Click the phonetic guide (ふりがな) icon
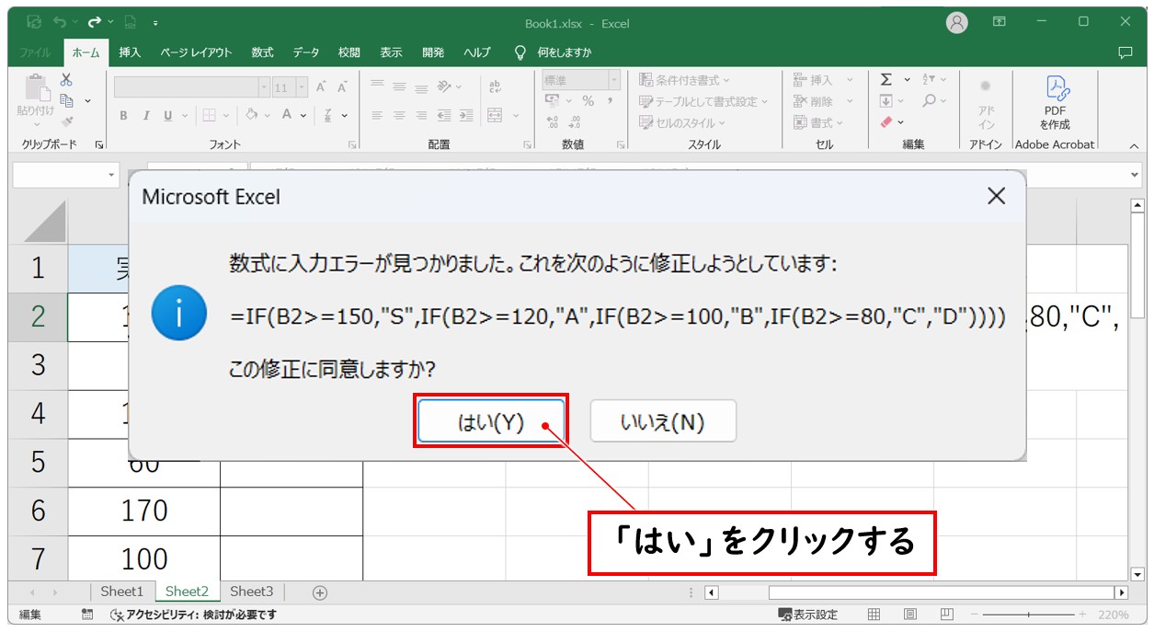This screenshot has height=632, width=1154. coord(330,116)
